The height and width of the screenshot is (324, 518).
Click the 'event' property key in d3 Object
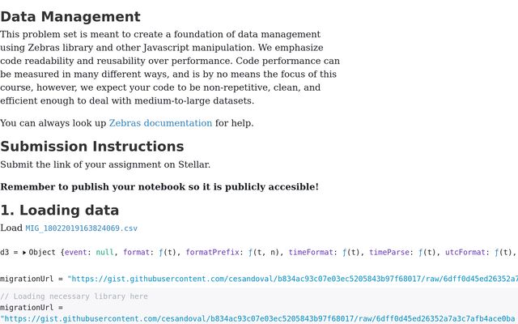[75, 252]
